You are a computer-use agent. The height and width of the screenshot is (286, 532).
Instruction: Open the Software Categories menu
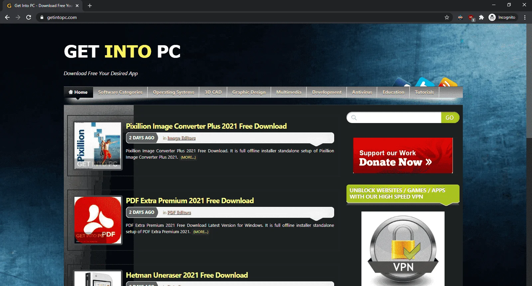(x=120, y=92)
